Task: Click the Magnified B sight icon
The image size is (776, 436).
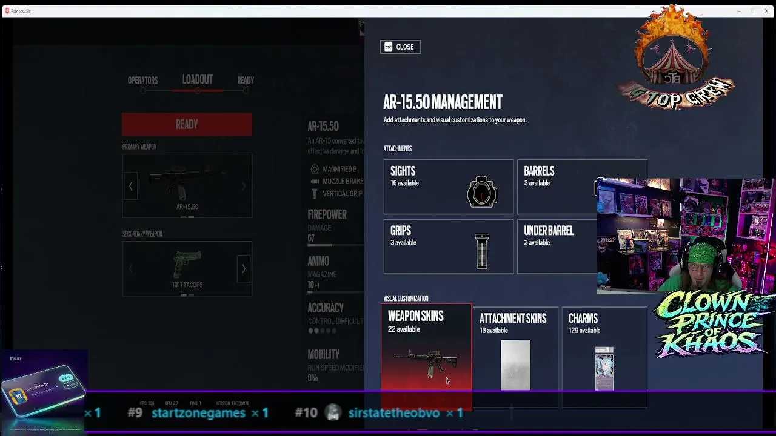Action: point(315,169)
